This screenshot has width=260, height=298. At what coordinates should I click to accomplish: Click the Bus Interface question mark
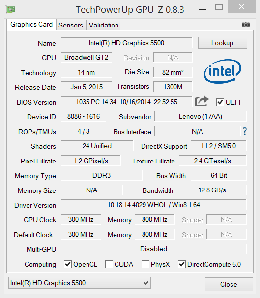(245, 131)
